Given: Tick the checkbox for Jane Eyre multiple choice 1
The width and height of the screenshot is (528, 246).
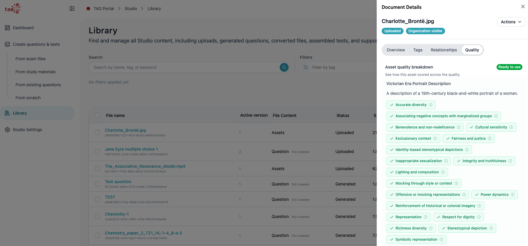Looking at the screenshot, I should pyautogui.click(x=97, y=151).
